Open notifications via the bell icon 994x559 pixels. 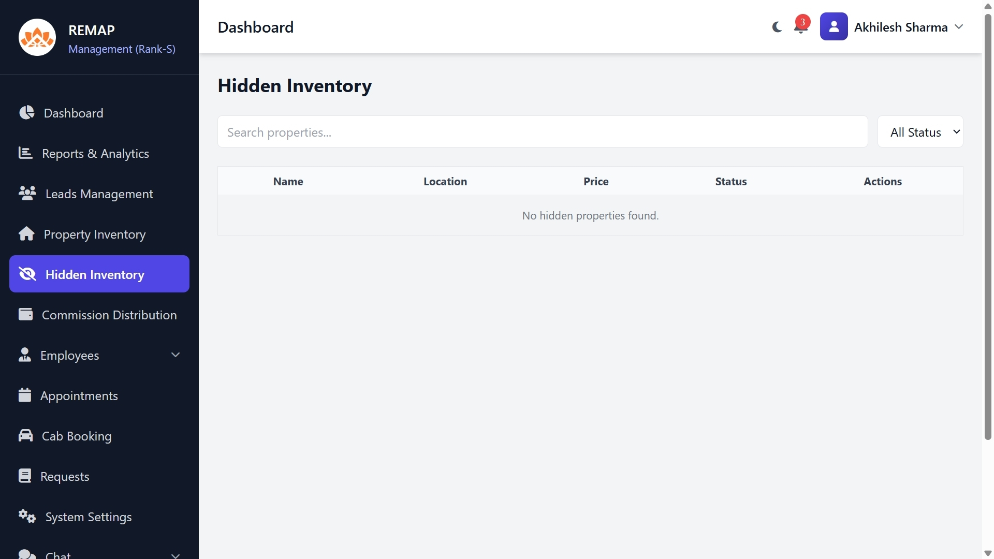point(801,28)
